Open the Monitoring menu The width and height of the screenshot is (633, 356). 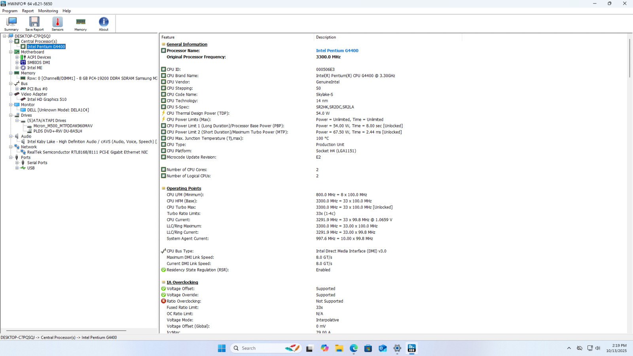pos(48,11)
